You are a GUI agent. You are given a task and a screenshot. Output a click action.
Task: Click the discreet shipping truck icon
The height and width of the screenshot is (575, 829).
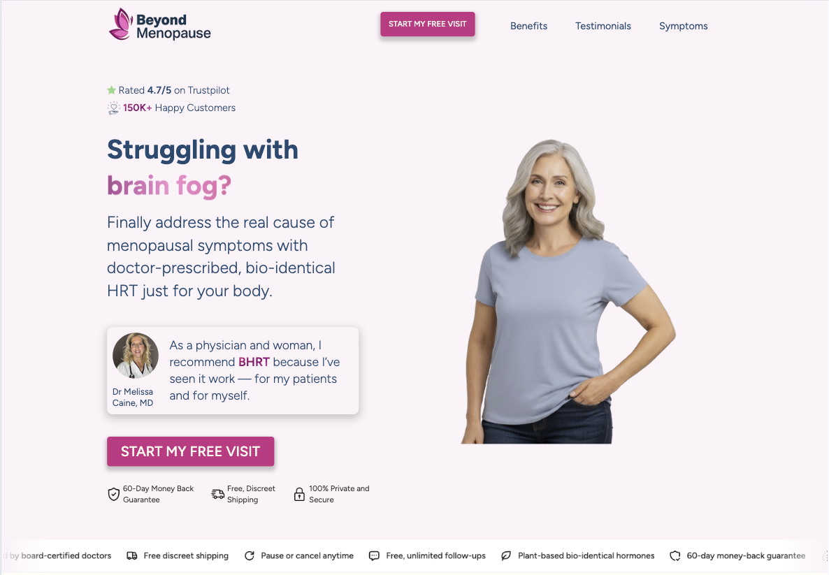click(x=218, y=494)
